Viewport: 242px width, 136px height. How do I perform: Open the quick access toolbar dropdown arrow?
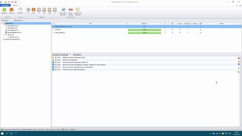pos(20,2)
